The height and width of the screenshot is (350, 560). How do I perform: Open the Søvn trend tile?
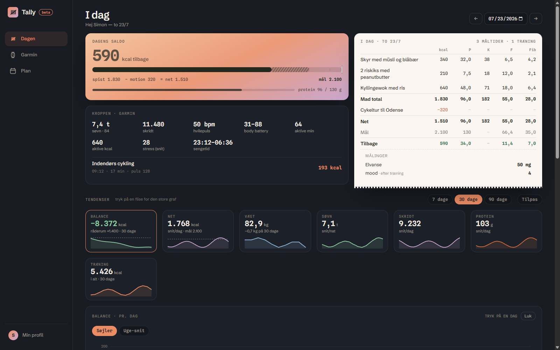coord(352,231)
